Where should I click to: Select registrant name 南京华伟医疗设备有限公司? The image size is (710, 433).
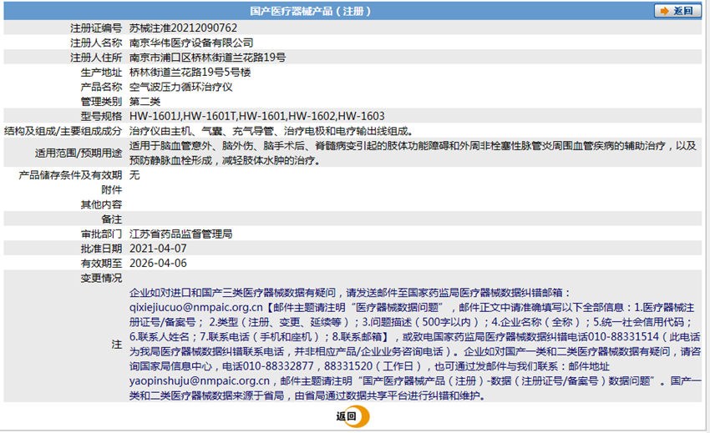(191, 43)
